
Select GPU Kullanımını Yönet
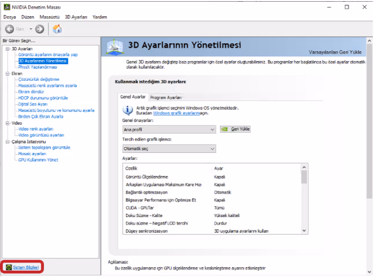tap(38, 160)
